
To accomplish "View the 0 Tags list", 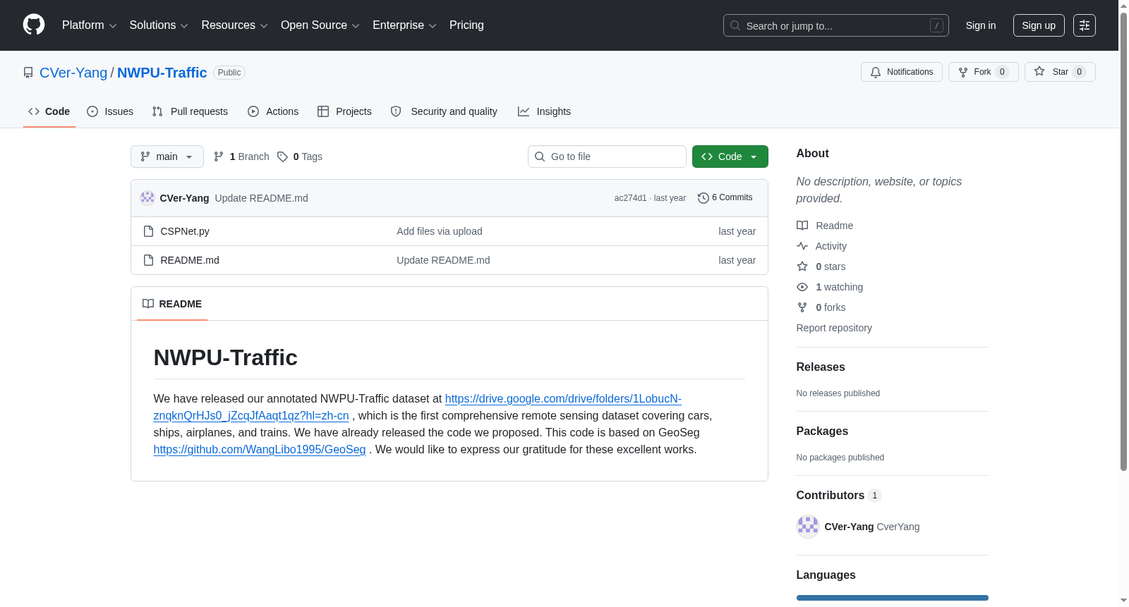I will point(300,157).
